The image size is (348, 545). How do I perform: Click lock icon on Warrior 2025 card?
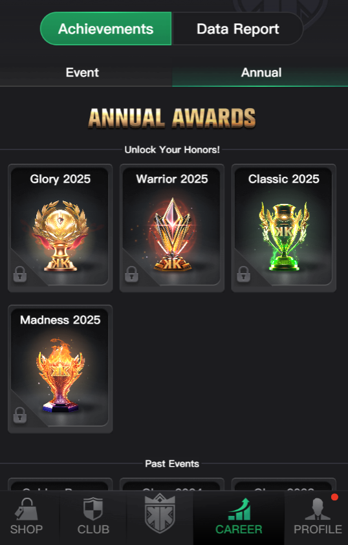(x=131, y=274)
